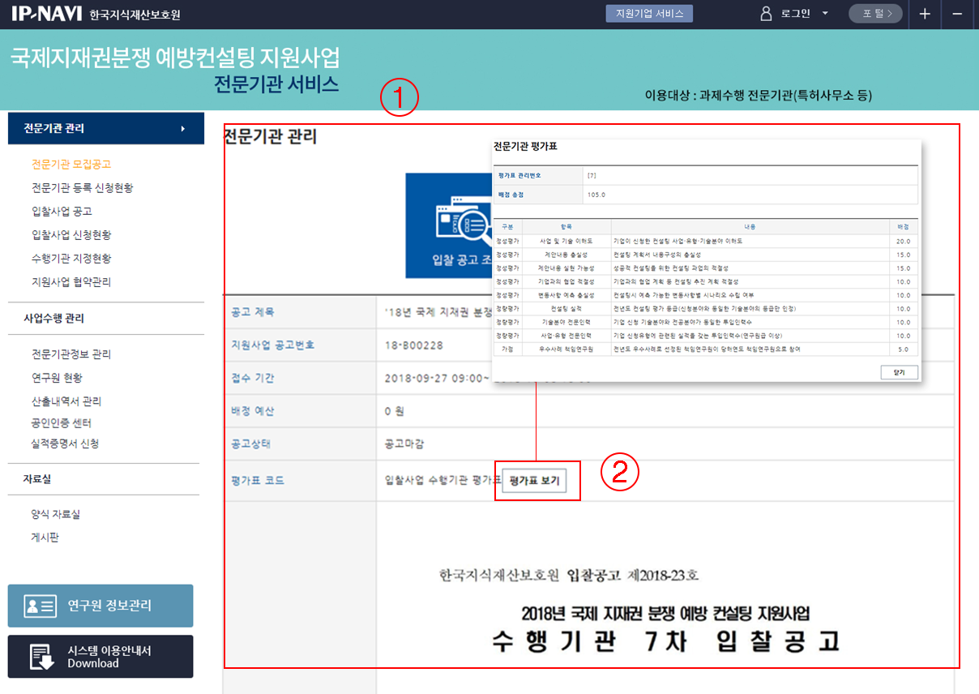Open 공인인증 센터 link
The image size is (979, 694).
pos(62,423)
